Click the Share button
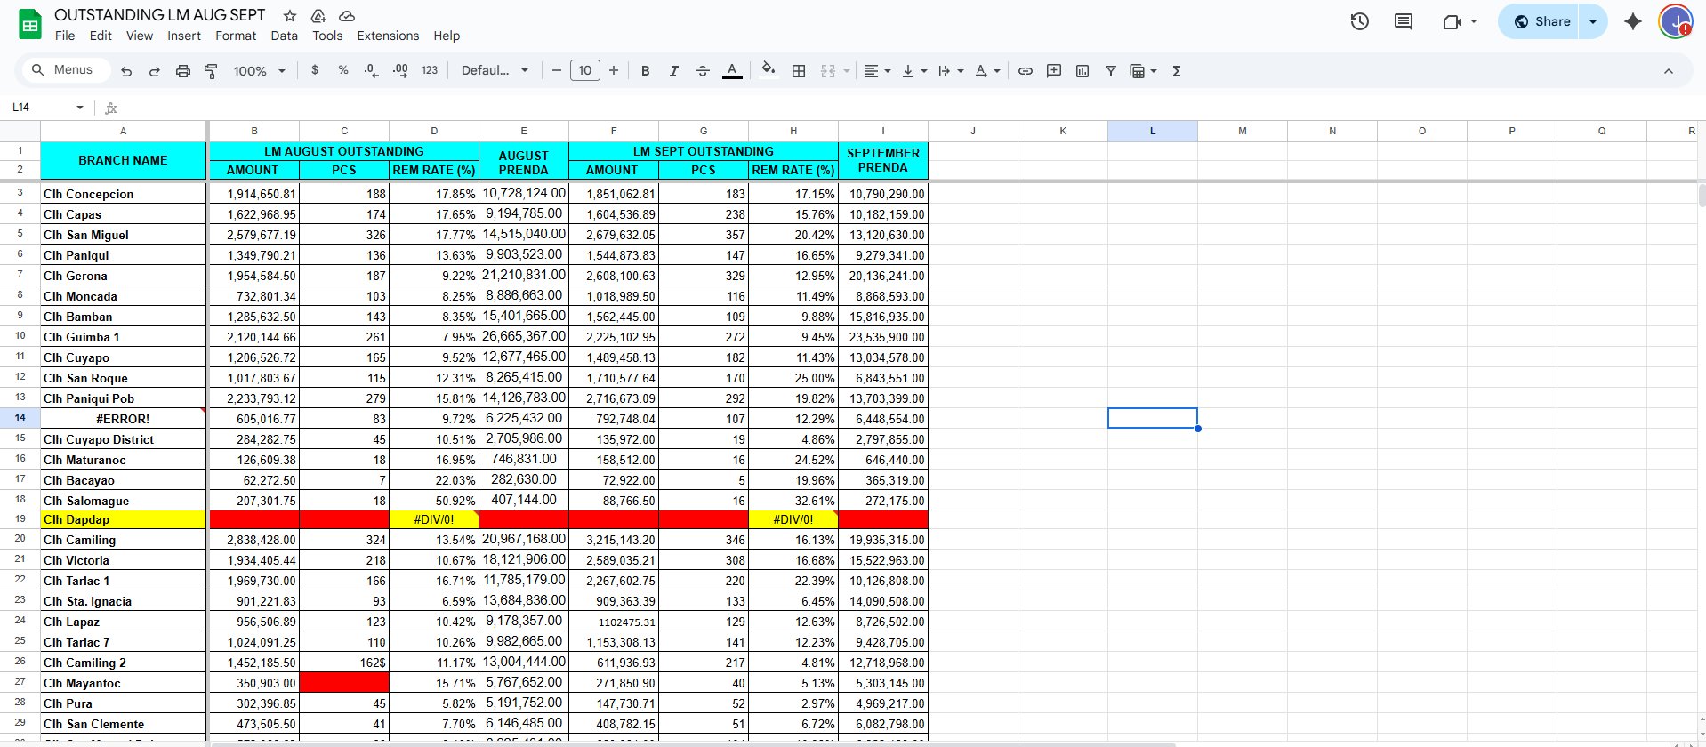Viewport: 1706px width, 747px height. pyautogui.click(x=1541, y=21)
